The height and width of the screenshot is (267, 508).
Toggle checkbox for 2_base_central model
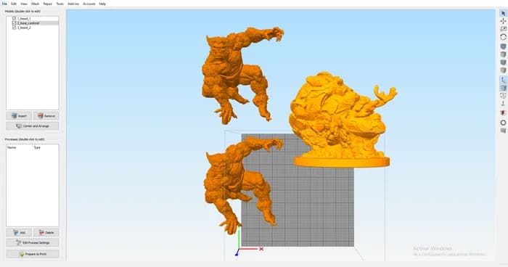tap(15, 23)
